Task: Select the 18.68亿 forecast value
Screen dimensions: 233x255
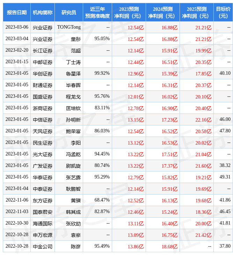Action: [169, 247]
